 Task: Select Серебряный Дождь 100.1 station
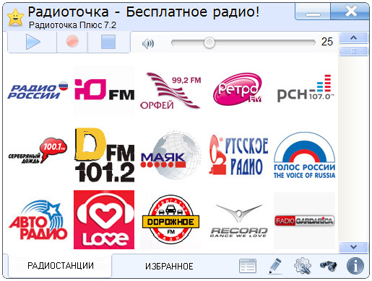(38, 151)
